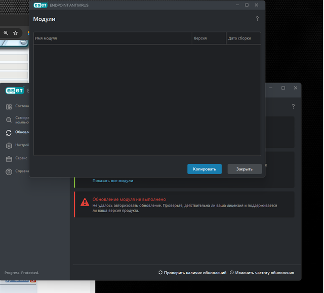
Task: Open the Состояние dashboard icon in sidebar
Action: pos(9,107)
